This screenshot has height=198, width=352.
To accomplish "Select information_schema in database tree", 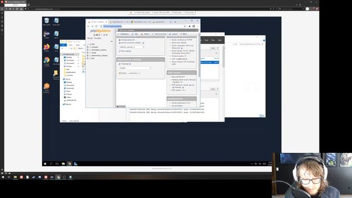I will coord(99,50).
